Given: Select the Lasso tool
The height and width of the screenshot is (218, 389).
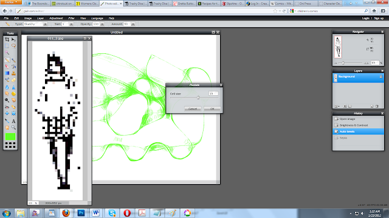Looking at the screenshot, I should coord(13,46).
